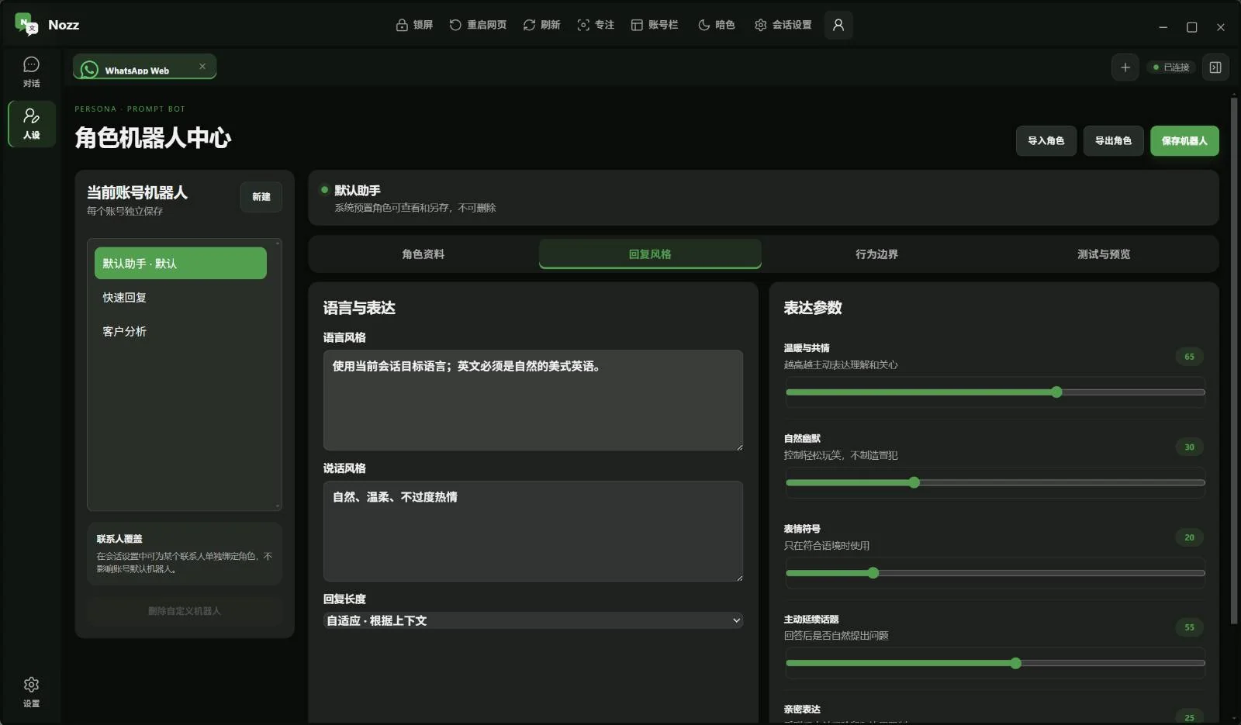This screenshot has width=1241, height=725.
Task: Click the page vertical scrollbar
Action: [1234, 361]
